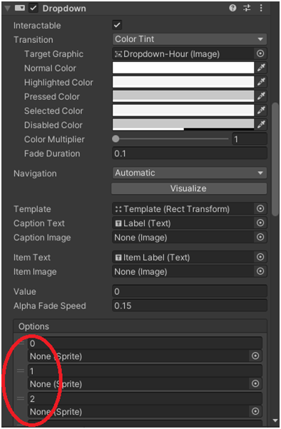281x429 pixels.
Task: Click option text field containing 2
Action: point(145,398)
